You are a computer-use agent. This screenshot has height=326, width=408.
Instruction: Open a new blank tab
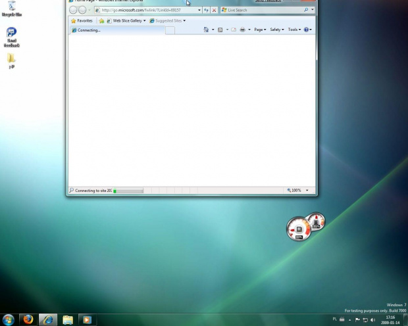(x=170, y=30)
